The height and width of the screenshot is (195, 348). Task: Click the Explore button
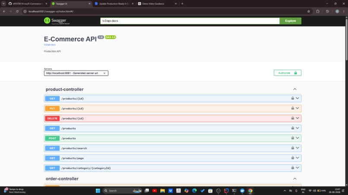pos(290,21)
